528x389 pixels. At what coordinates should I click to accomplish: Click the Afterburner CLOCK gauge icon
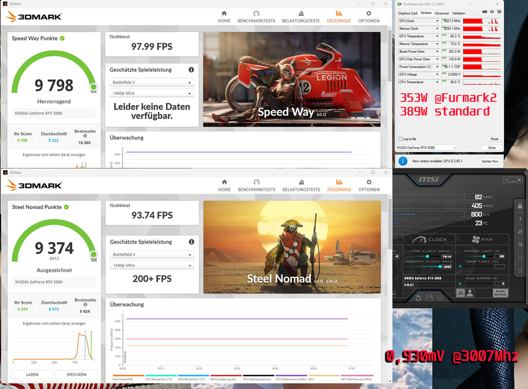click(419, 239)
